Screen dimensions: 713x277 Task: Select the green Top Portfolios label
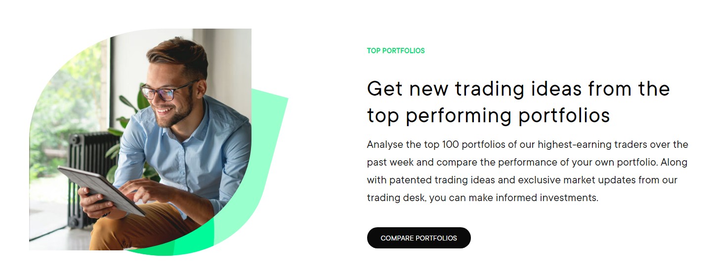(x=396, y=51)
